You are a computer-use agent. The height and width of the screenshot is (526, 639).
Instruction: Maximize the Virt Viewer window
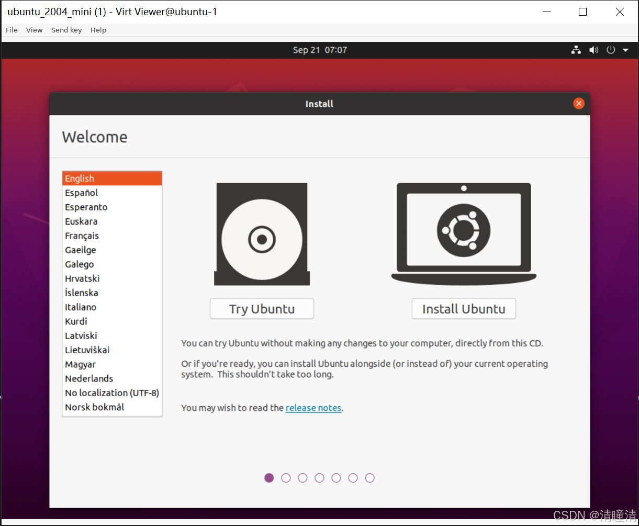tap(582, 12)
